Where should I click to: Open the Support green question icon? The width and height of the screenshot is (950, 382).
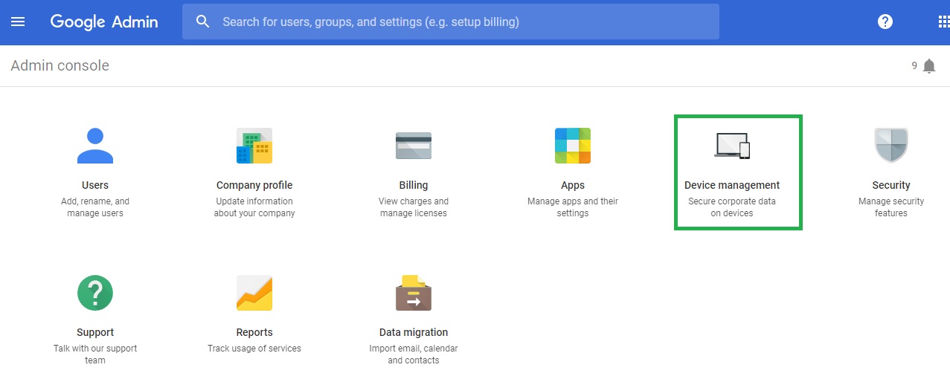point(95,293)
